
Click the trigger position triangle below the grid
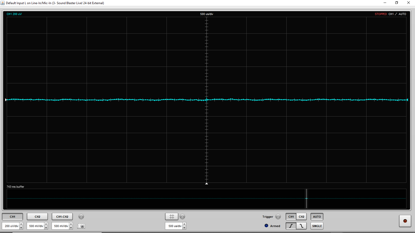(x=207, y=184)
